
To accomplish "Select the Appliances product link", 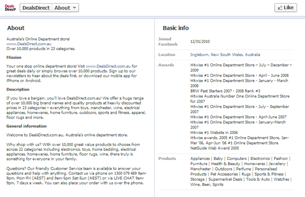I will pos(200,158).
